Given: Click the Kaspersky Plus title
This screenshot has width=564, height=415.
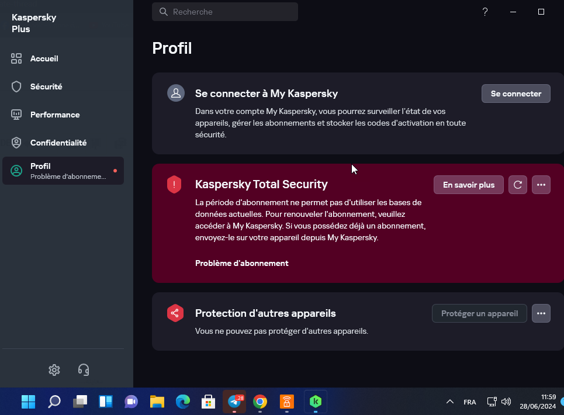Looking at the screenshot, I should tap(34, 23).
